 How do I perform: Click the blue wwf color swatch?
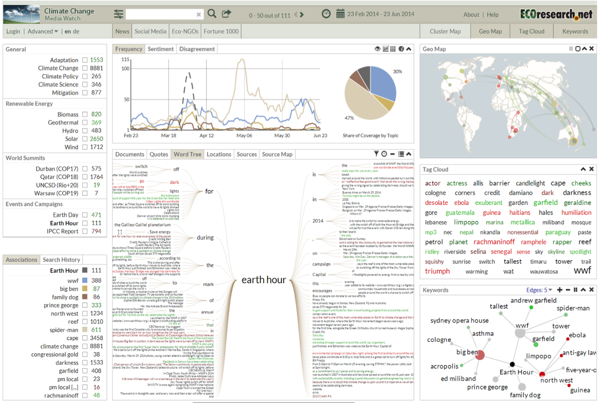(85, 280)
